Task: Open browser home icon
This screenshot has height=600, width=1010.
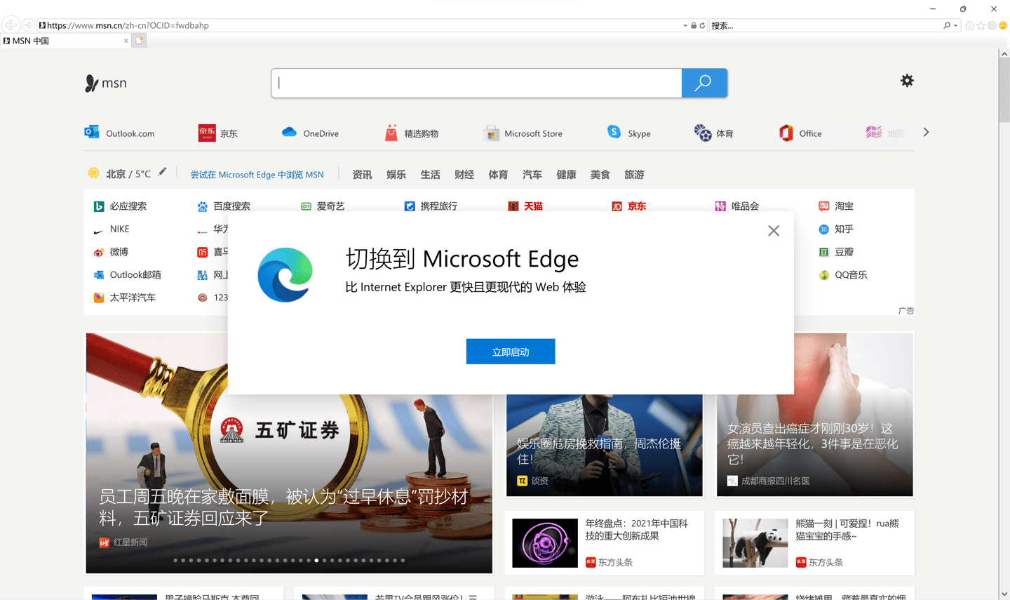Action: 970,25
